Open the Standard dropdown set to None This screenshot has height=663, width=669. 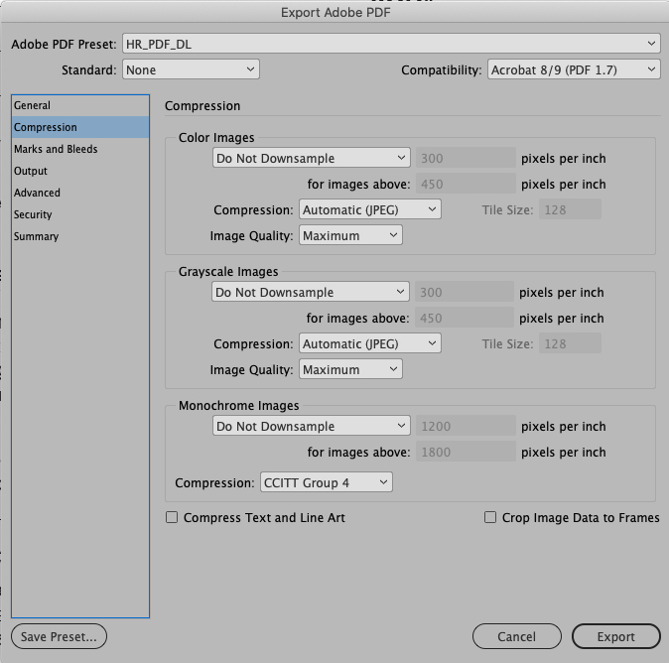click(x=191, y=69)
